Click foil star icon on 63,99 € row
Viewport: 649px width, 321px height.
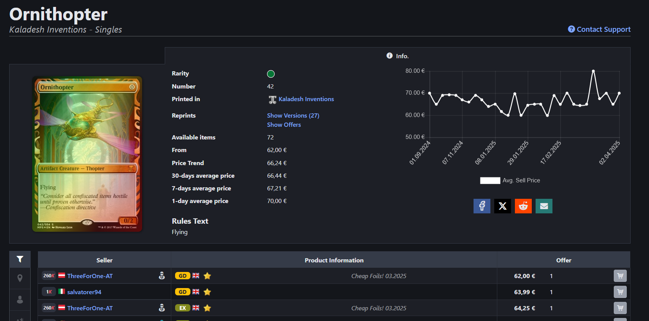[x=207, y=292]
